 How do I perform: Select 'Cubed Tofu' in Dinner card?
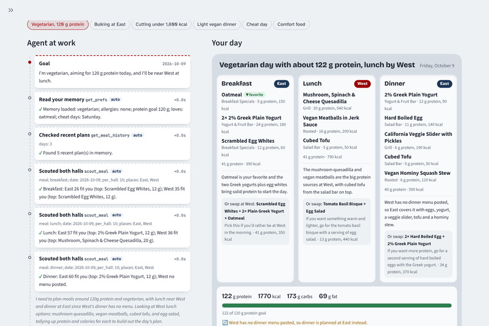397,157
